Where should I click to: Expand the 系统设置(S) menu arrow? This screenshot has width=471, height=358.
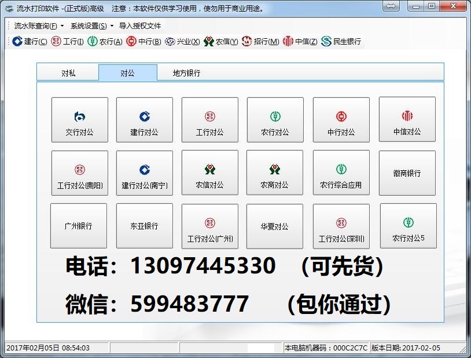tap(112, 26)
